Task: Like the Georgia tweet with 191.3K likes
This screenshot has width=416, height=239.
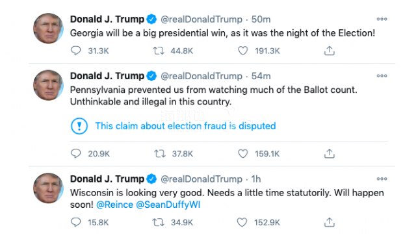Action: point(242,51)
